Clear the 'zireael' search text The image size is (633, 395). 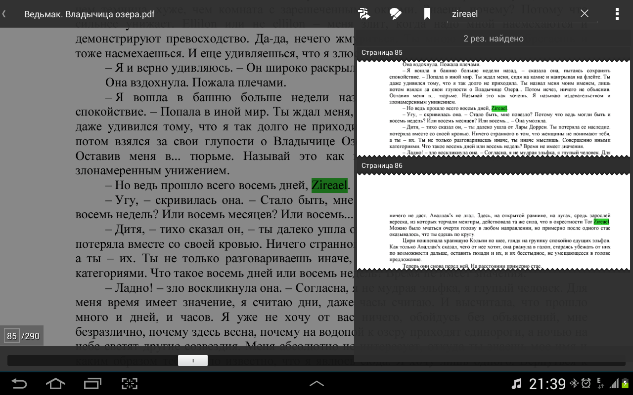pyautogui.click(x=585, y=14)
